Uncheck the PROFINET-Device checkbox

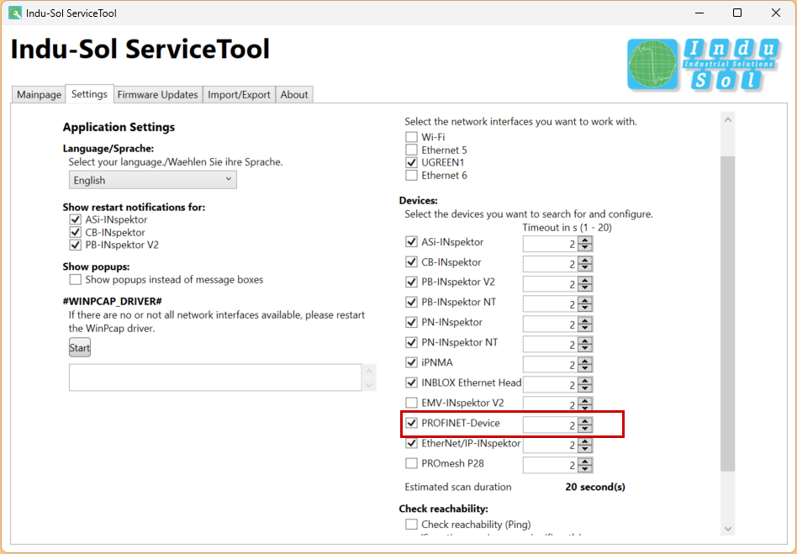(411, 423)
